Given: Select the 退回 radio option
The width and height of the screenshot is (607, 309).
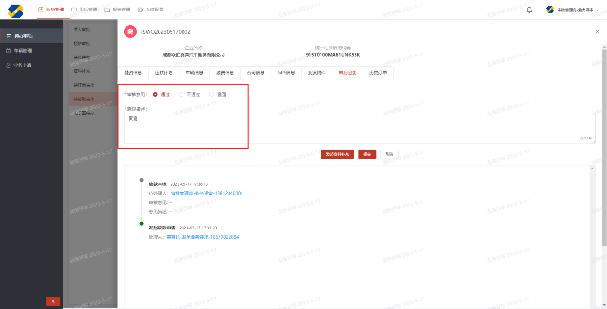Looking at the screenshot, I should 212,95.
